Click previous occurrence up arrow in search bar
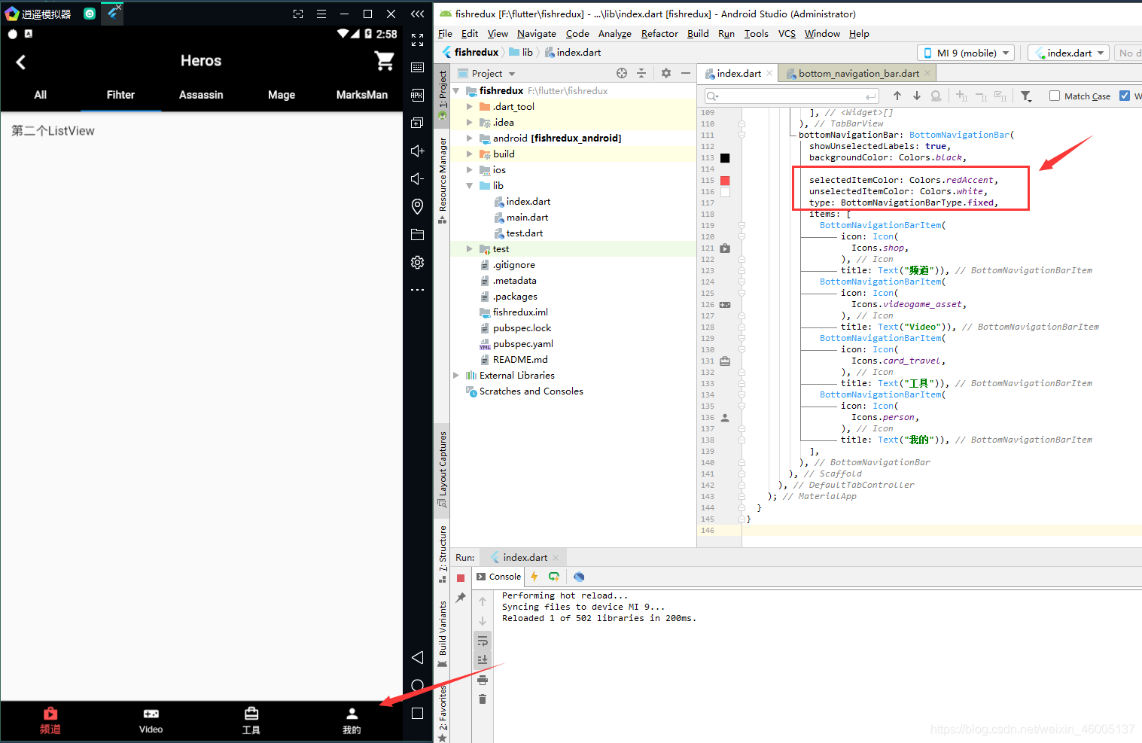The width and height of the screenshot is (1142, 743). coord(897,96)
